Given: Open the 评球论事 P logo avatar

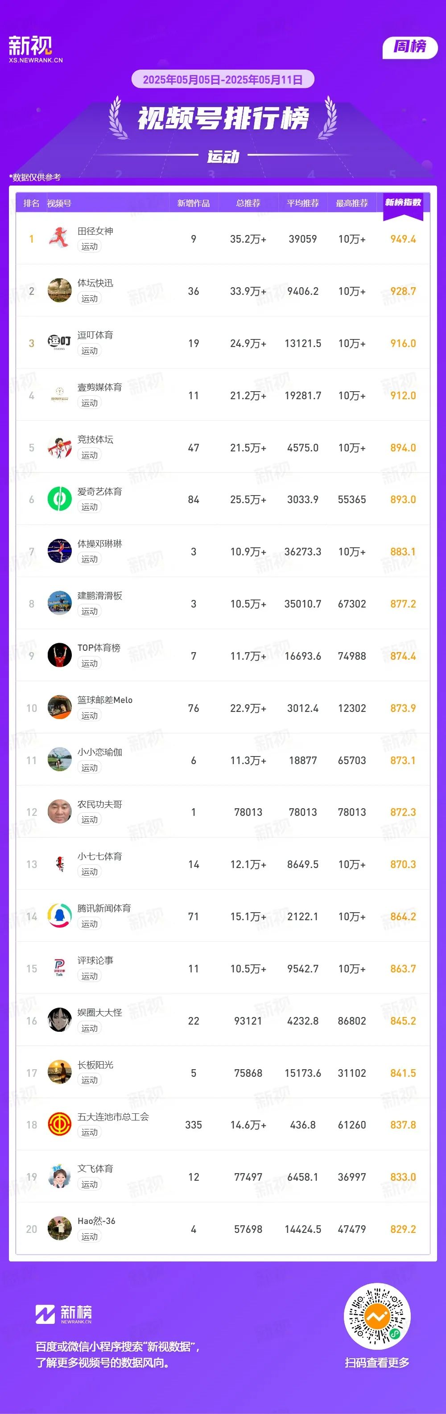Looking at the screenshot, I should [x=59, y=968].
